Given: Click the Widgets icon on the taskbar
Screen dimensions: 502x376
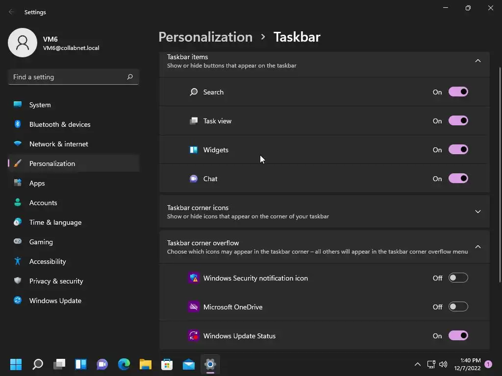Looking at the screenshot, I should 81,364.
